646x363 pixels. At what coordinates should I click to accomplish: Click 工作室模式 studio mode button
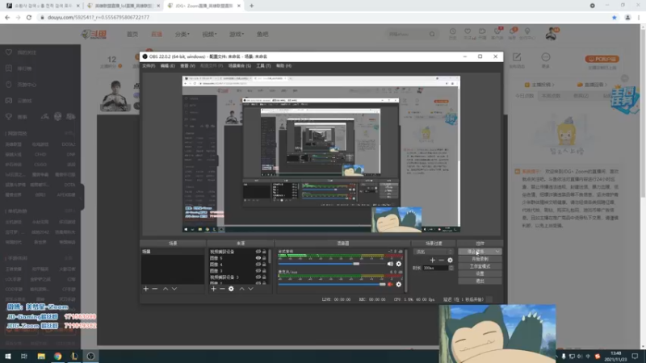[480, 266]
